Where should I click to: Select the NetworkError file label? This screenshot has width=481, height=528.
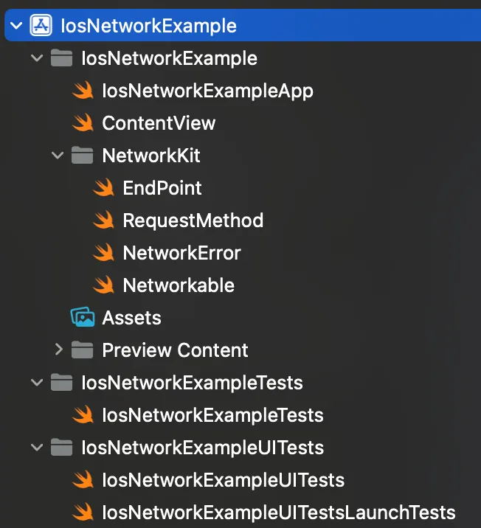(181, 253)
